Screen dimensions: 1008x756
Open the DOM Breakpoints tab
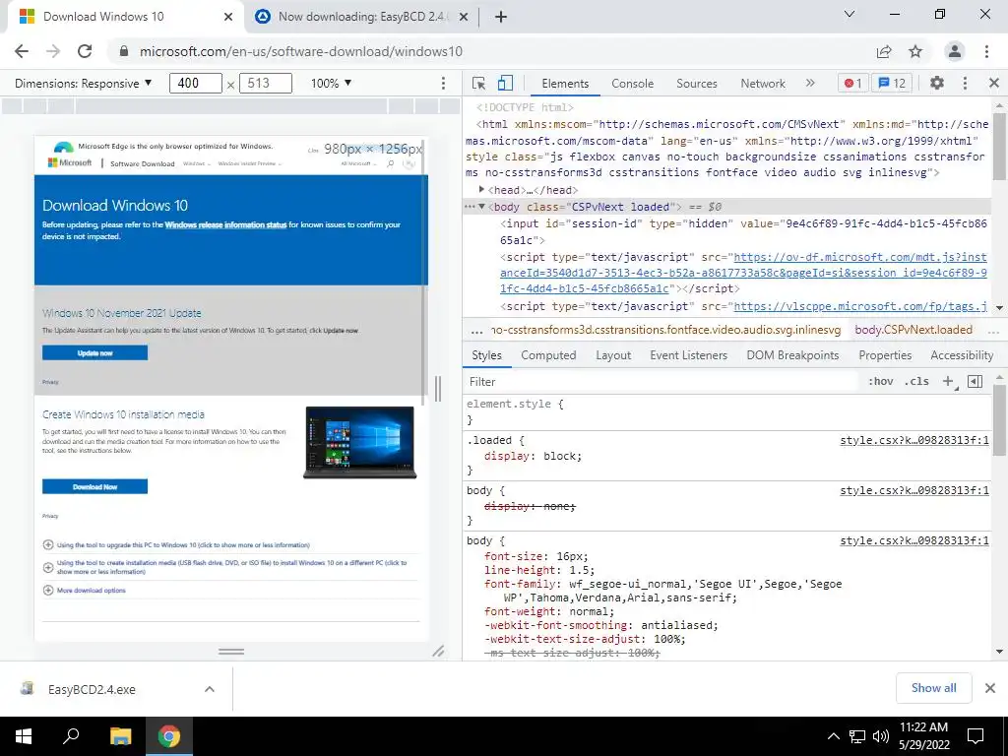click(792, 354)
